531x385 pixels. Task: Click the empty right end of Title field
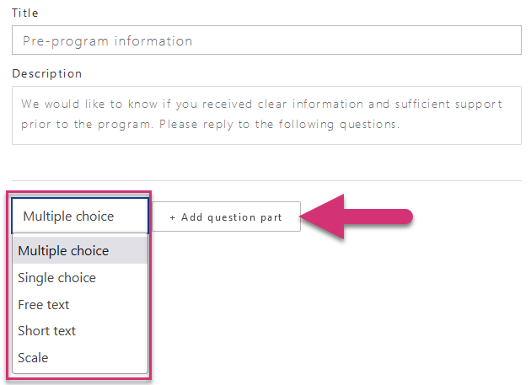[472, 40]
